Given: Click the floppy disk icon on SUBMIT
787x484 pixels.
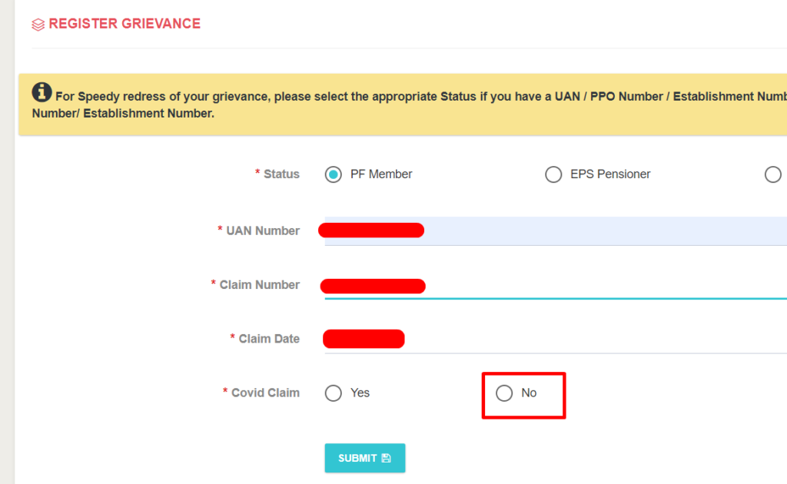Looking at the screenshot, I should (x=385, y=457).
